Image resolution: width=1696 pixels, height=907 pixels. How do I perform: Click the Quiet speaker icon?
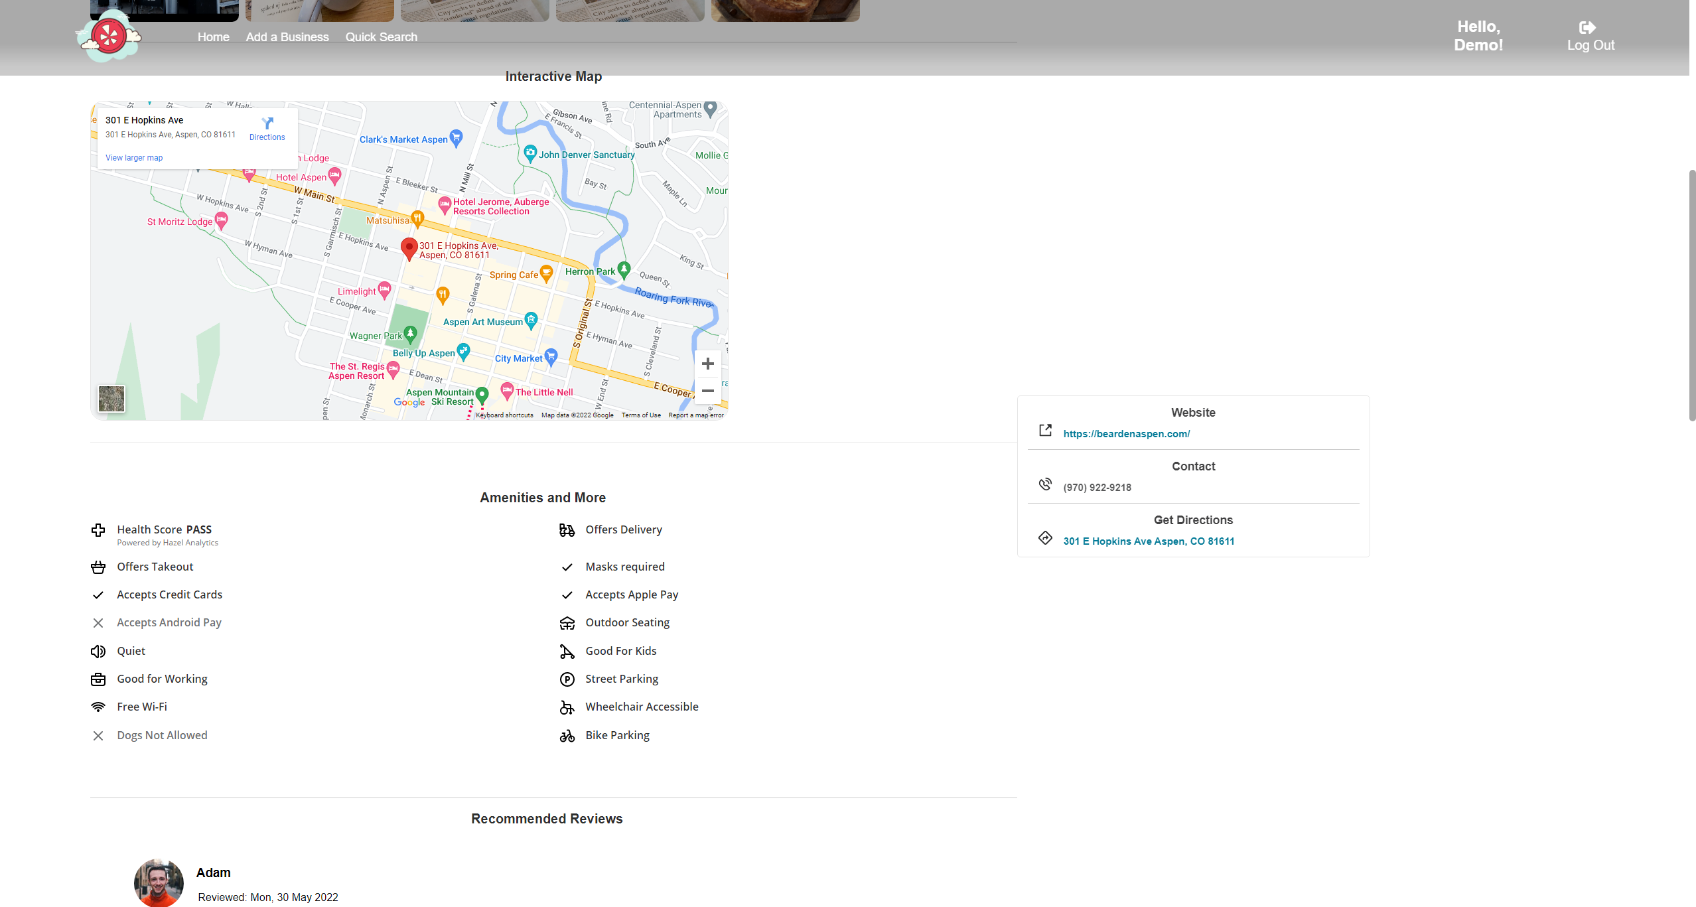[98, 652]
